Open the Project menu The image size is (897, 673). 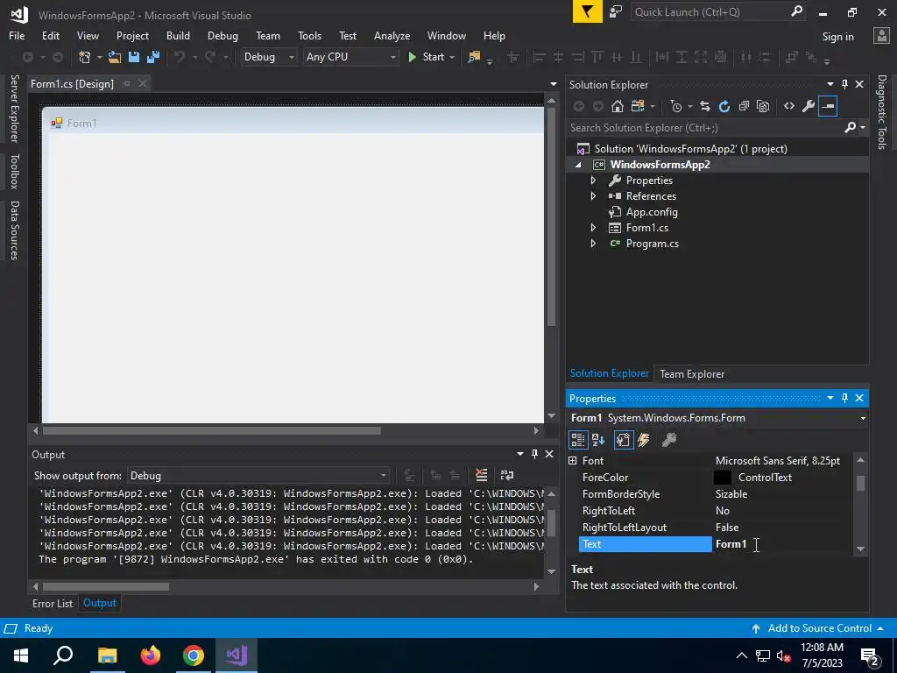pos(133,35)
